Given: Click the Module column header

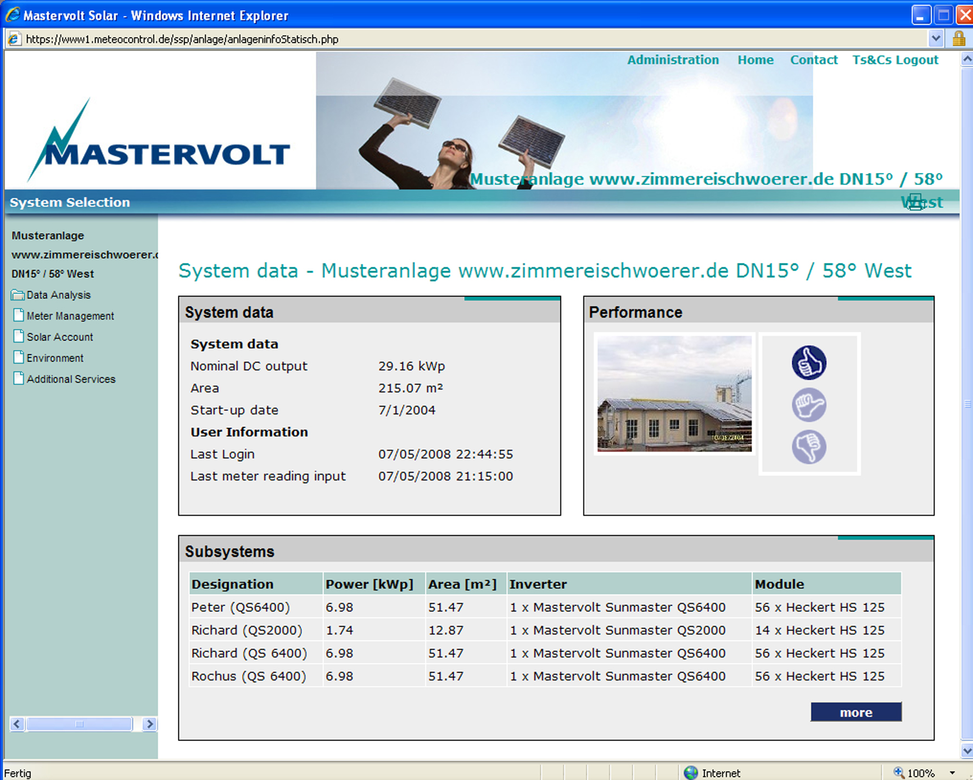Looking at the screenshot, I should (x=827, y=583).
